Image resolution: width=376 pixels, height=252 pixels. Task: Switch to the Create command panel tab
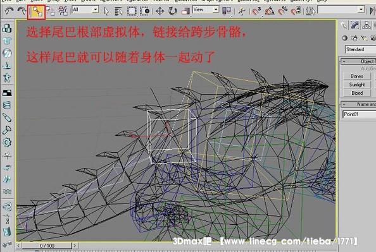tap(344, 25)
